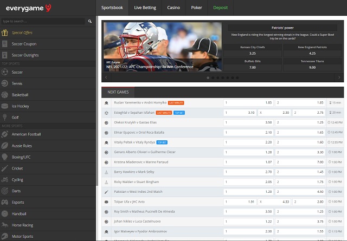This screenshot has width=347, height=241.
Task: Click the Horse Racing sidebar icon
Action: coord(5,225)
